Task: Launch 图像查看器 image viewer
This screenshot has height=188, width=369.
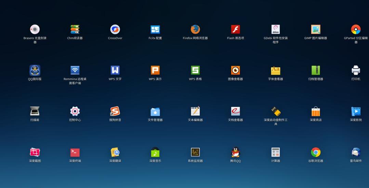Action: pos(235,70)
